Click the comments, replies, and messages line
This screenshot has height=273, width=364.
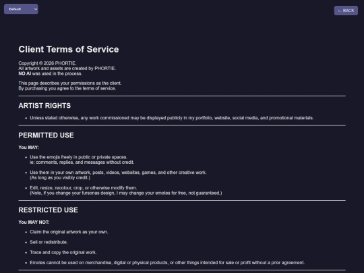pos(82,162)
